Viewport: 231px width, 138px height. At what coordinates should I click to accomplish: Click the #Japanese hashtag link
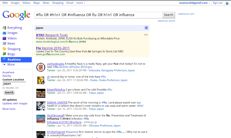(72, 132)
